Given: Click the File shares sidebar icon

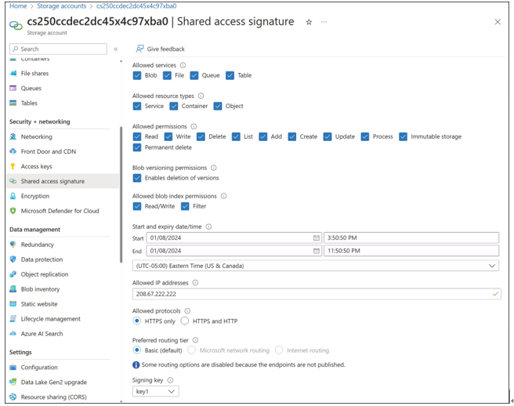Looking at the screenshot, I should point(13,74).
